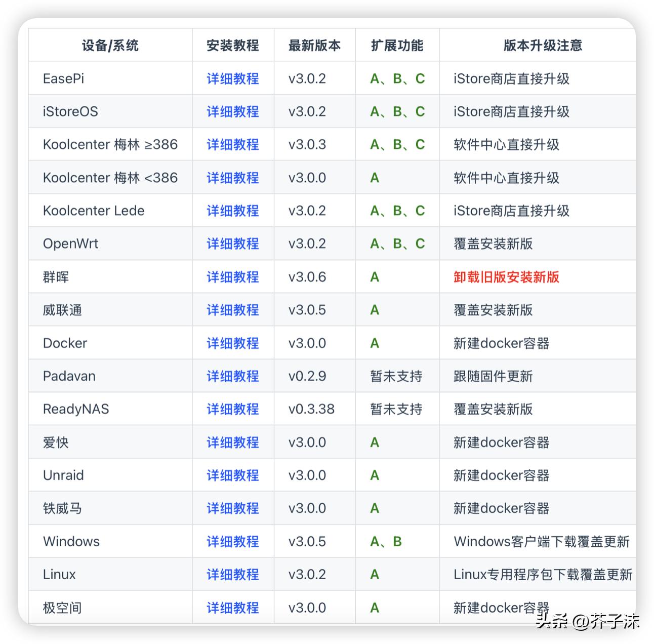Select the 设备/系统 column header

110,45
